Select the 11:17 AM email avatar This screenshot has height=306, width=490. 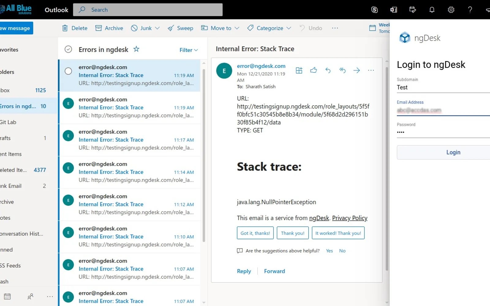pyautogui.click(x=68, y=136)
